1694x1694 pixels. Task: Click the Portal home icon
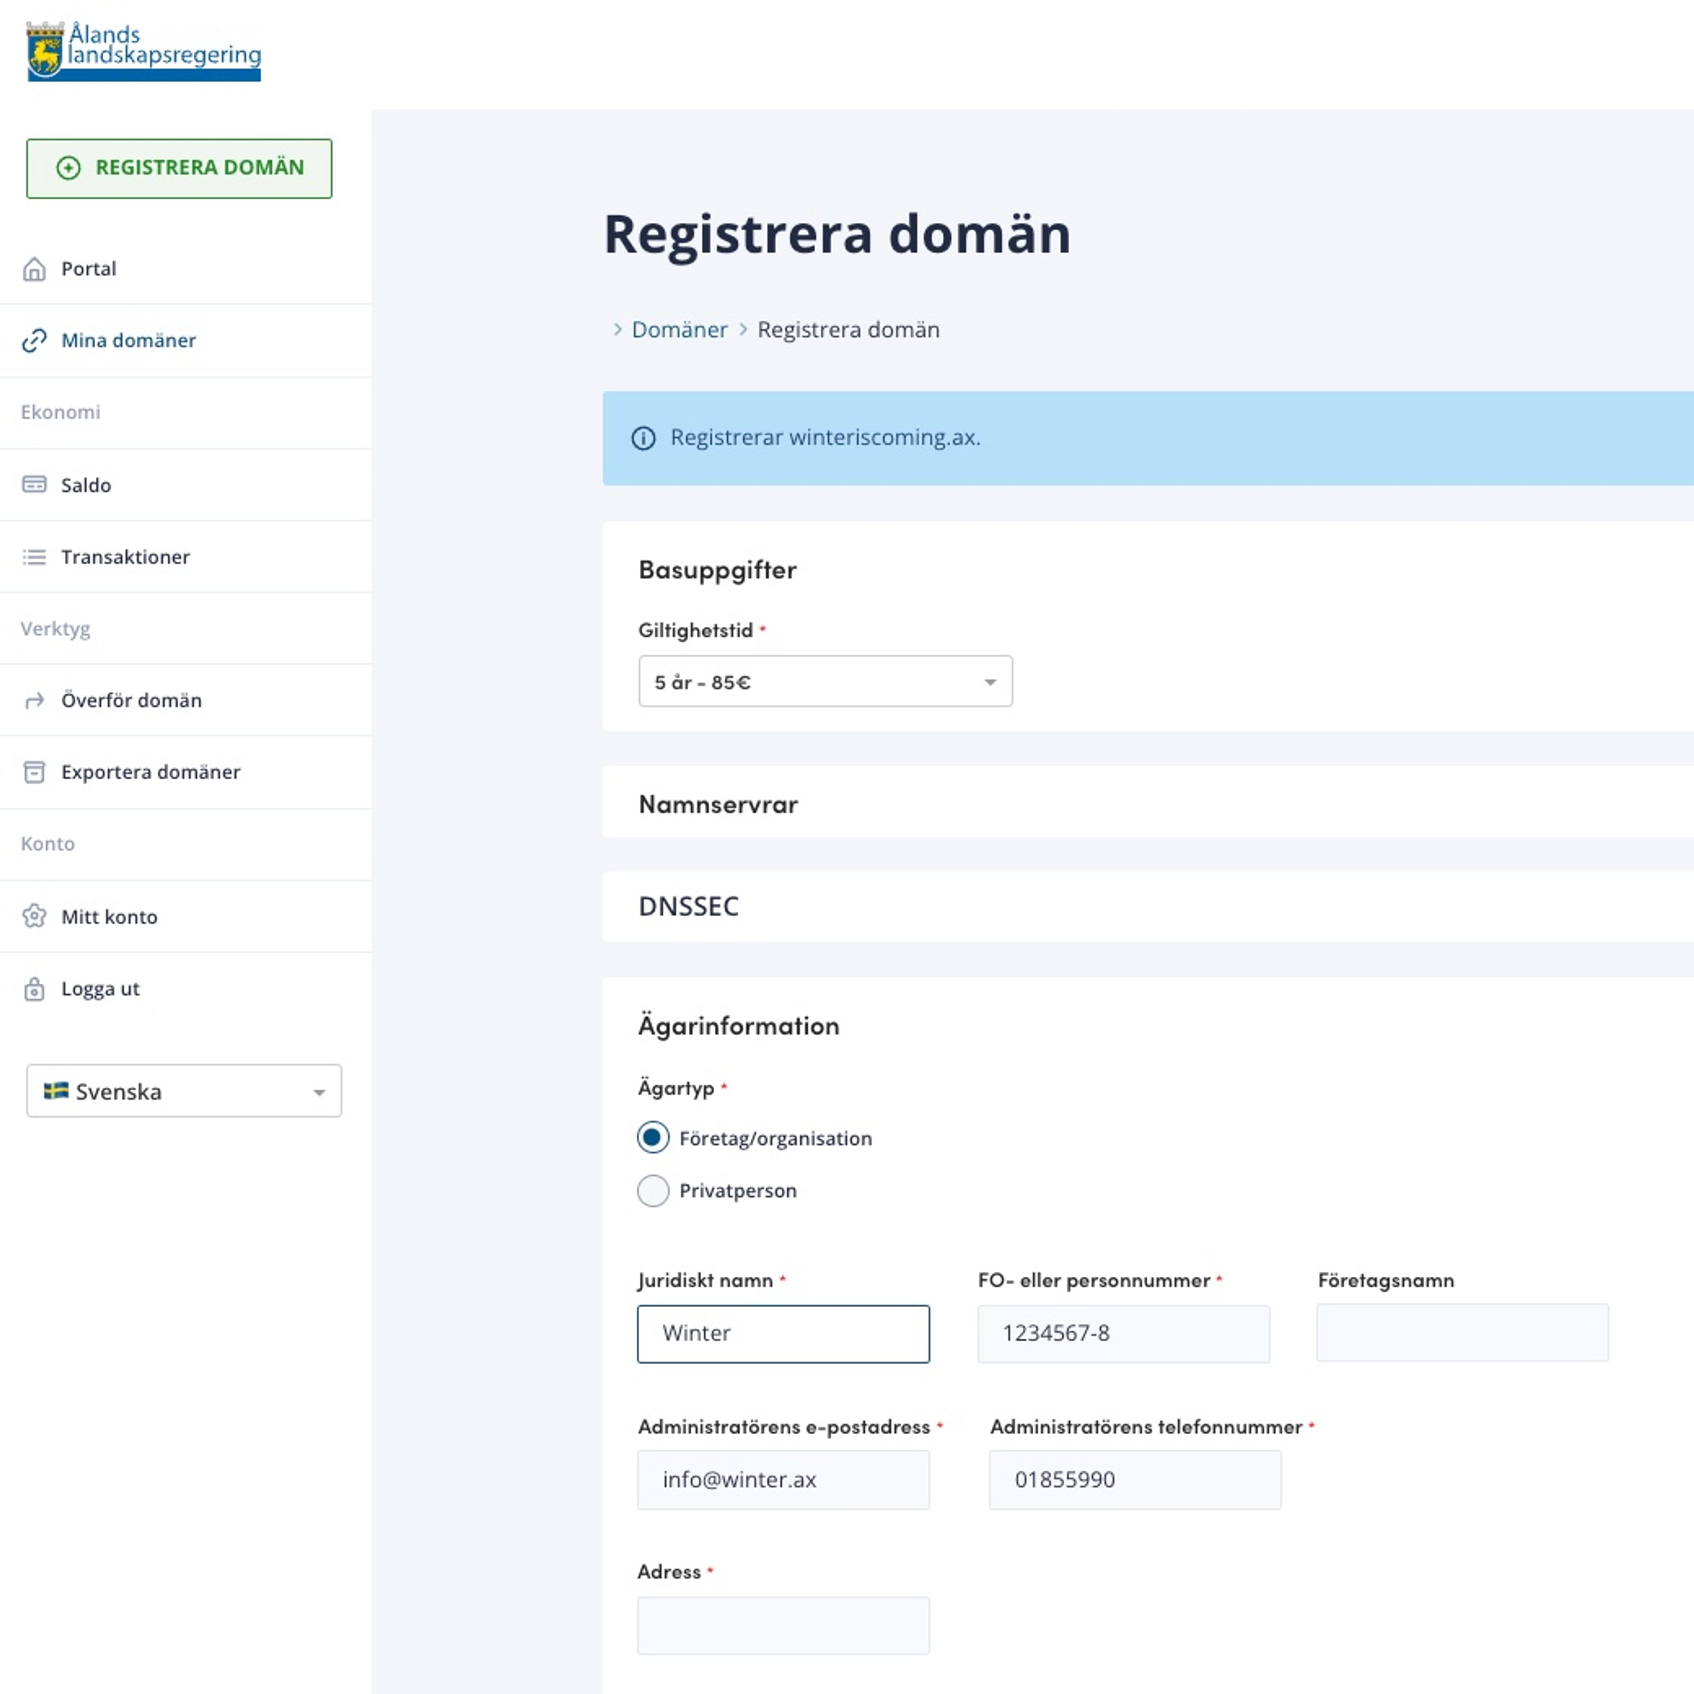pos(34,269)
